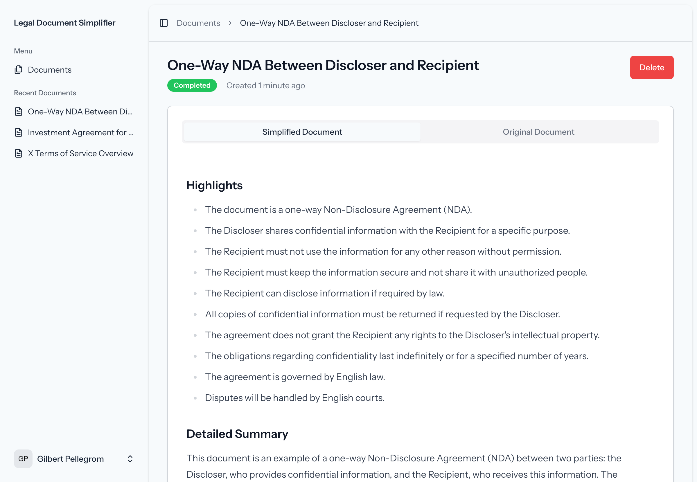The image size is (697, 482).
Task: Click the document icon beside Investment Agreement entry
Action: (18, 132)
